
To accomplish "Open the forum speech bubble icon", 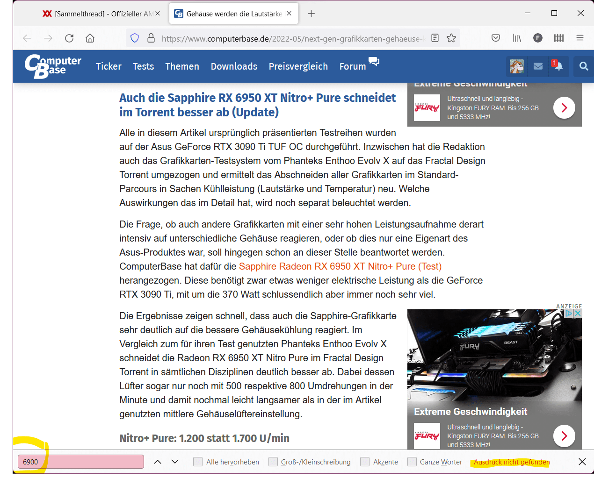I will 374,61.
